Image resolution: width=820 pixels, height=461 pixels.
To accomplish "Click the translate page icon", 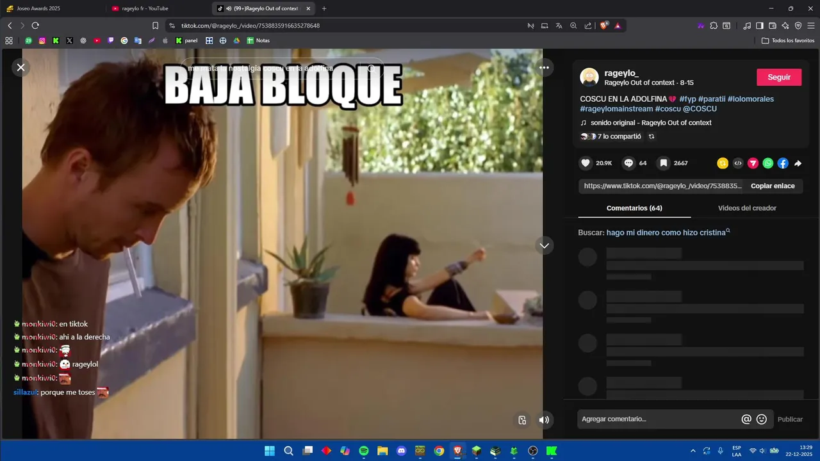I will coord(559,26).
